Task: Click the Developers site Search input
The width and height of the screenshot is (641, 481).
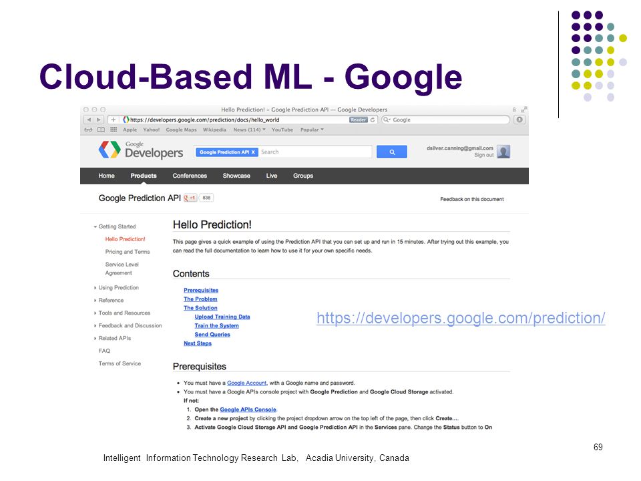Action: (315, 152)
